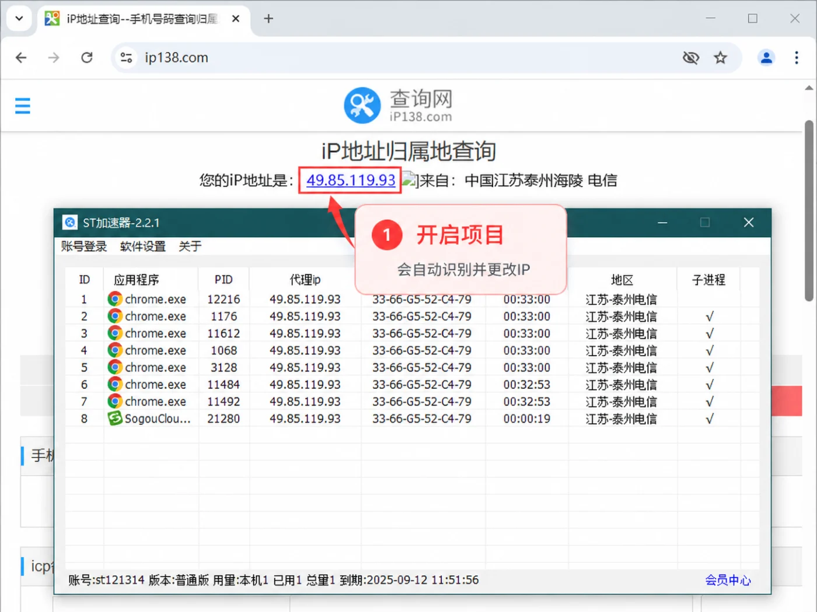Sort by 代理ip column header
Viewport: 817px width, 612px height.
(x=305, y=280)
